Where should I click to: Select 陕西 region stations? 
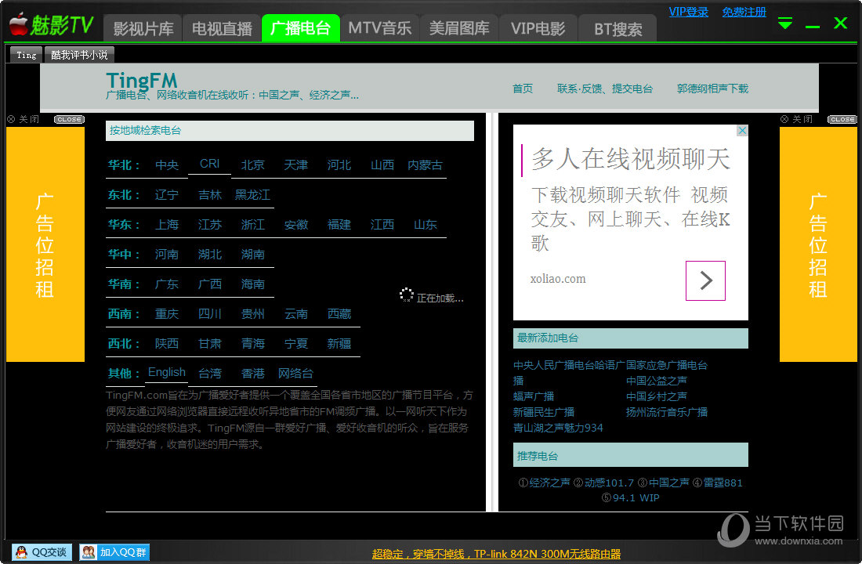(167, 343)
